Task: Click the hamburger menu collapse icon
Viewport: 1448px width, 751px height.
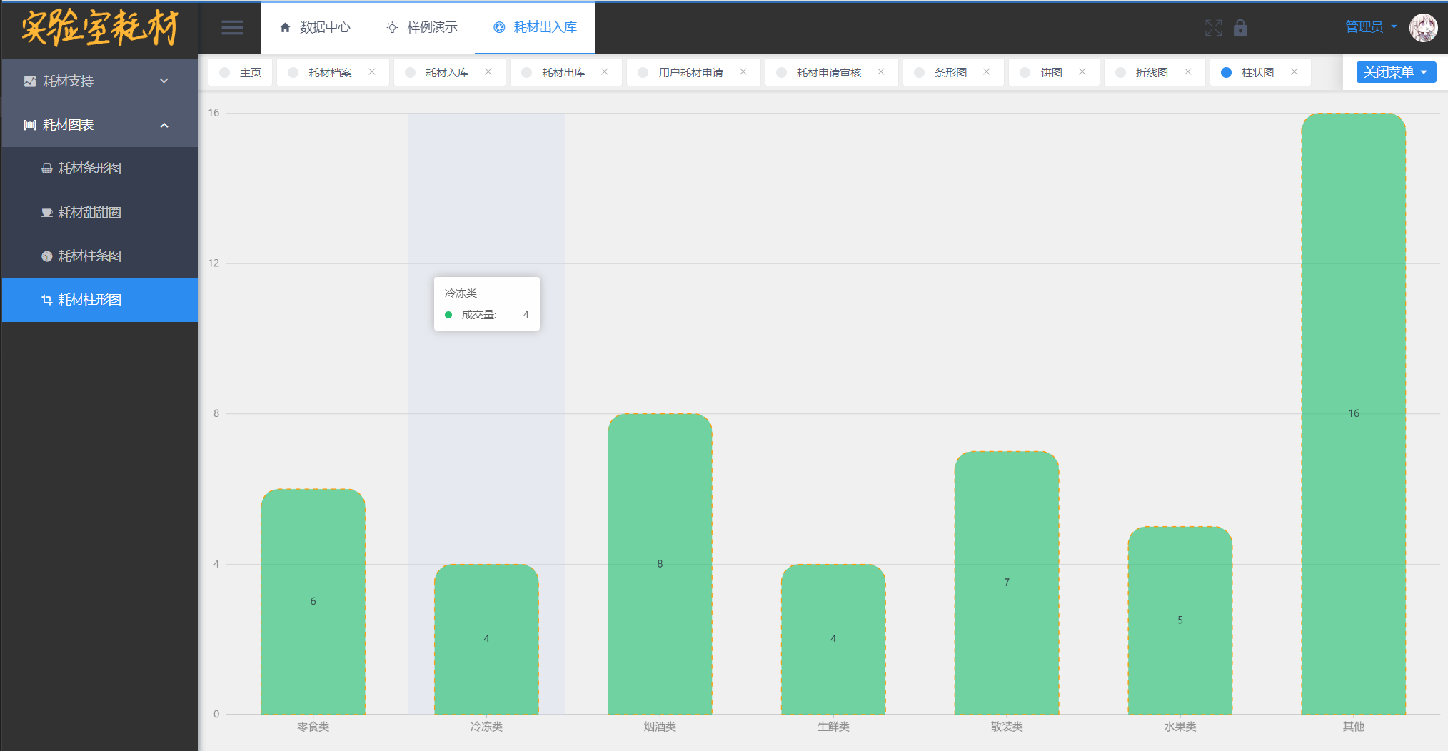Action: (232, 28)
